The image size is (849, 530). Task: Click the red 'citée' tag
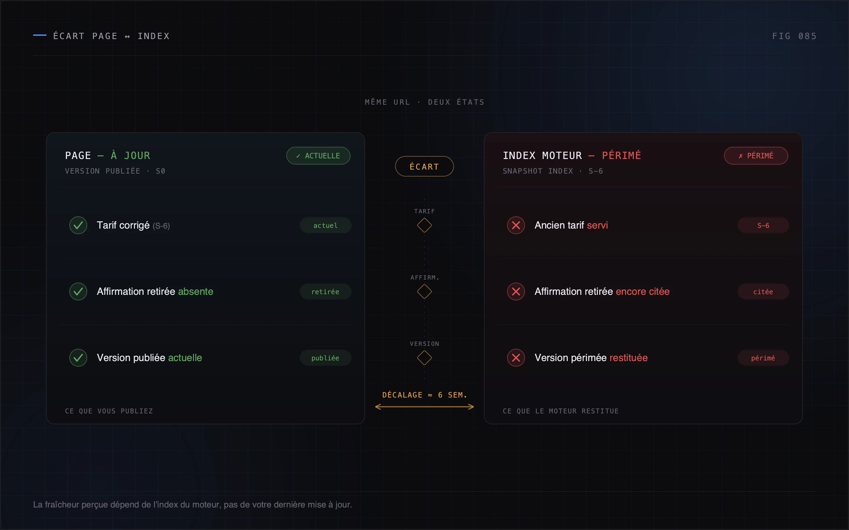point(763,291)
